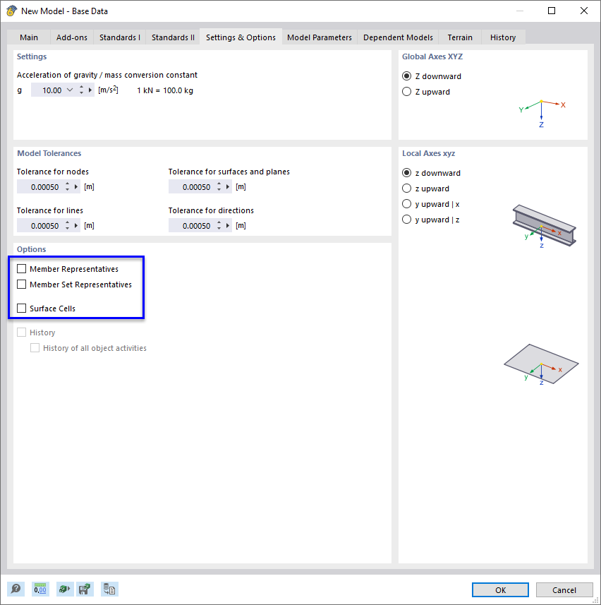Enable the Member Representatives checkbox
Image resolution: width=601 pixels, height=605 pixels.
point(22,268)
